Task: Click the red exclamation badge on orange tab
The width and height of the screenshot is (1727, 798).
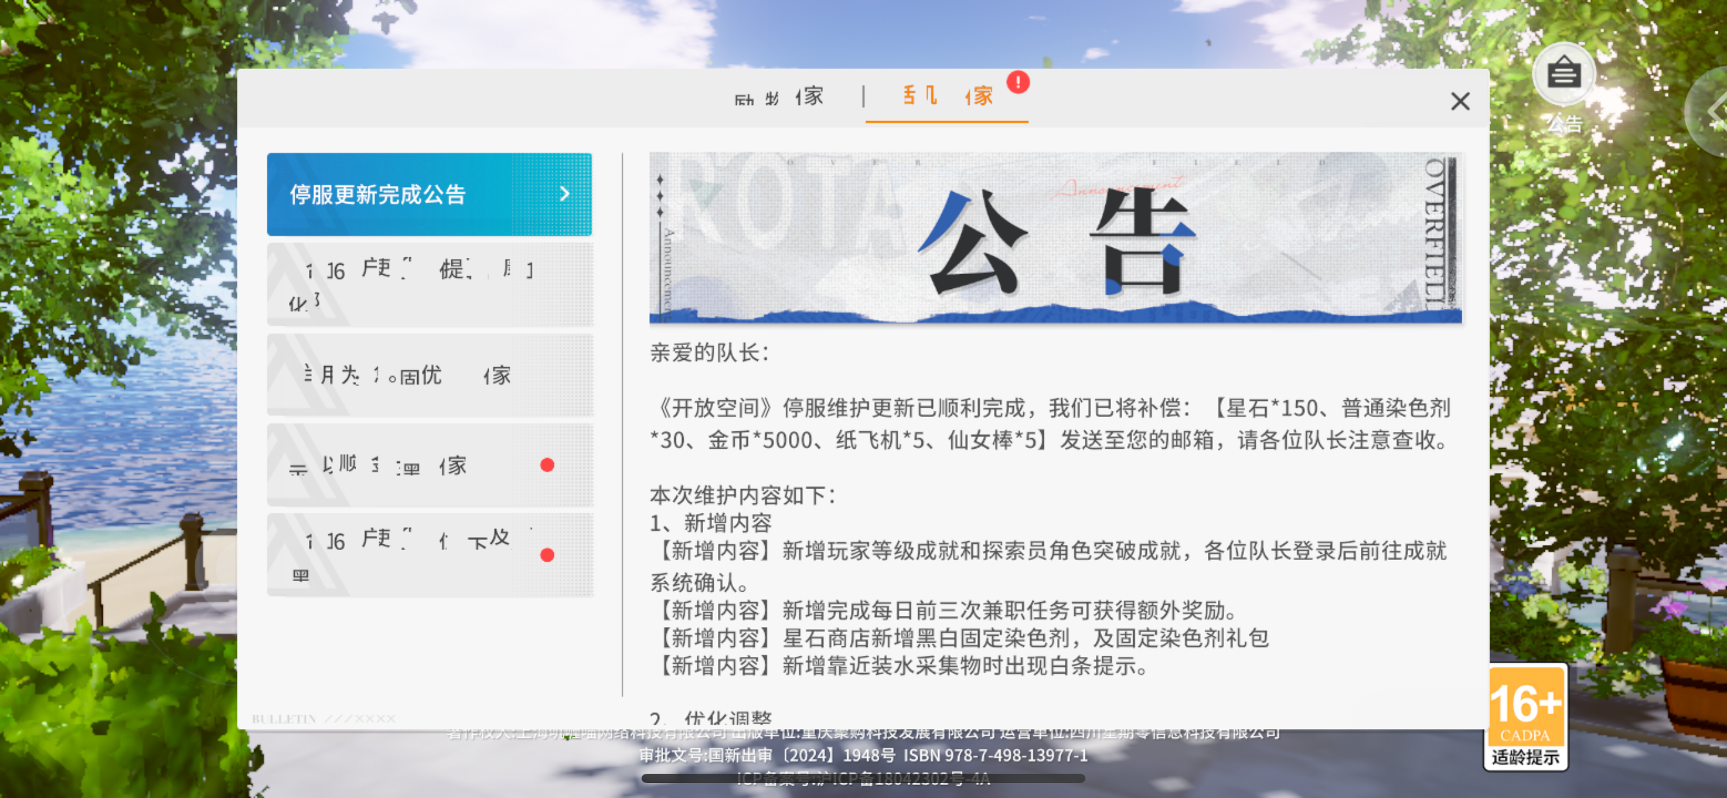Action: (x=1017, y=83)
